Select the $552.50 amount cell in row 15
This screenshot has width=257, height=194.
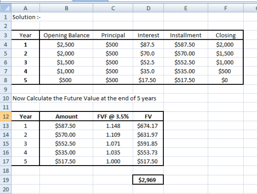click(x=67, y=144)
